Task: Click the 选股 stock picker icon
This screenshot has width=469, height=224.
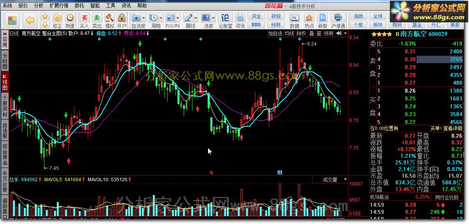Action: tap(206, 17)
